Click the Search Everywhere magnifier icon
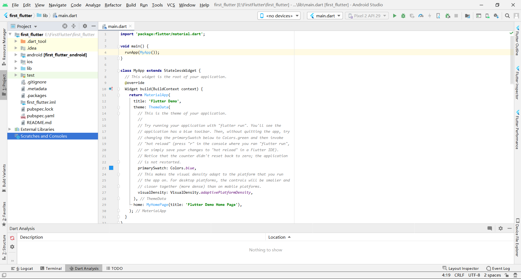Viewport: 521px width, 279px height. point(507,16)
